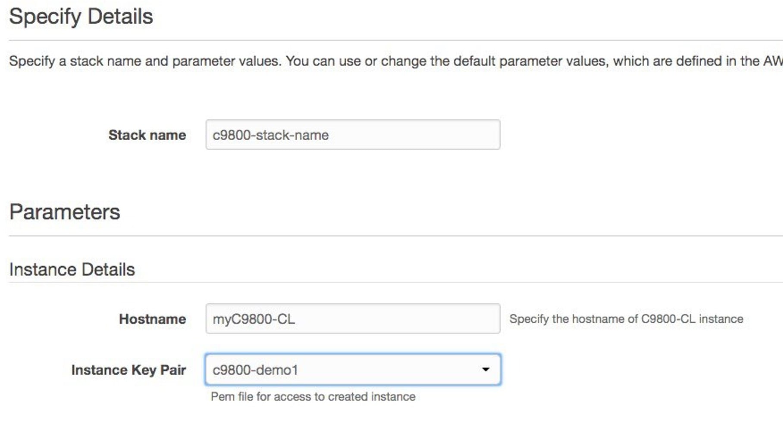Click the Specify Details heading
The height and width of the screenshot is (426, 784).
81,17
